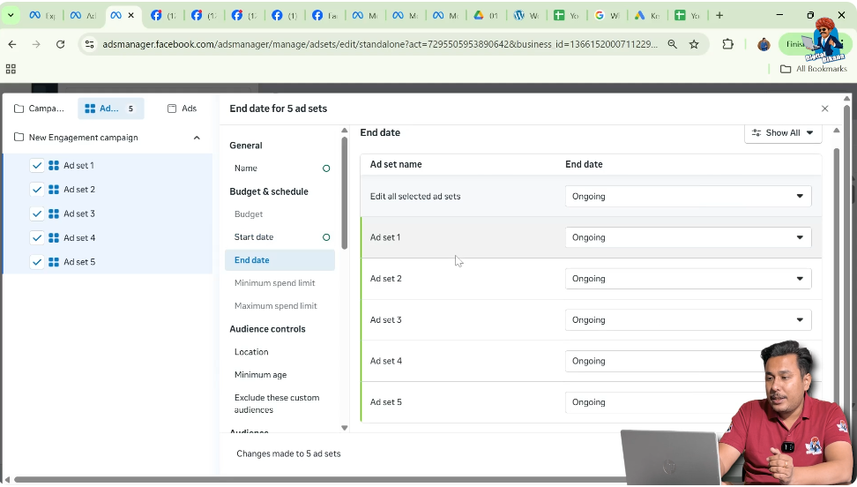Open a new browser tab
This screenshot has width=857, height=487.
point(719,15)
